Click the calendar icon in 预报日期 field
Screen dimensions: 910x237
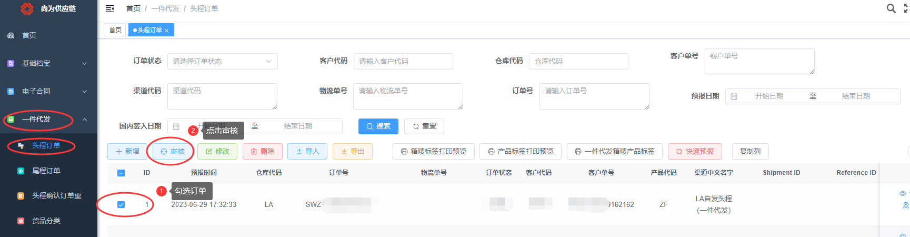[x=734, y=96]
